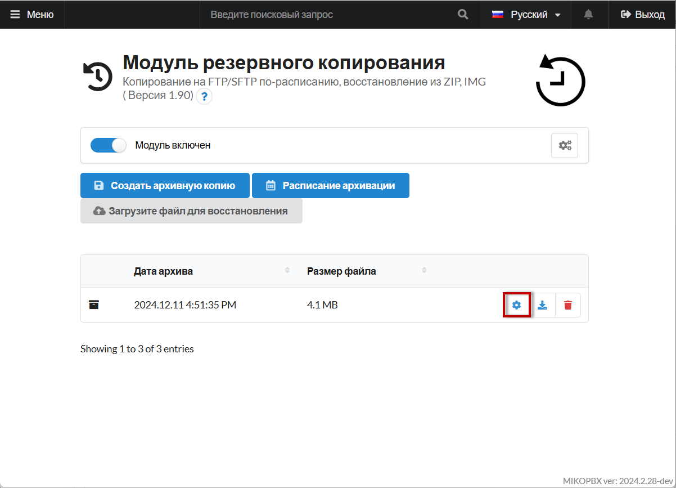676x488 pixels.
Task: Open Расписание архивации schedule
Action: click(x=331, y=186)
